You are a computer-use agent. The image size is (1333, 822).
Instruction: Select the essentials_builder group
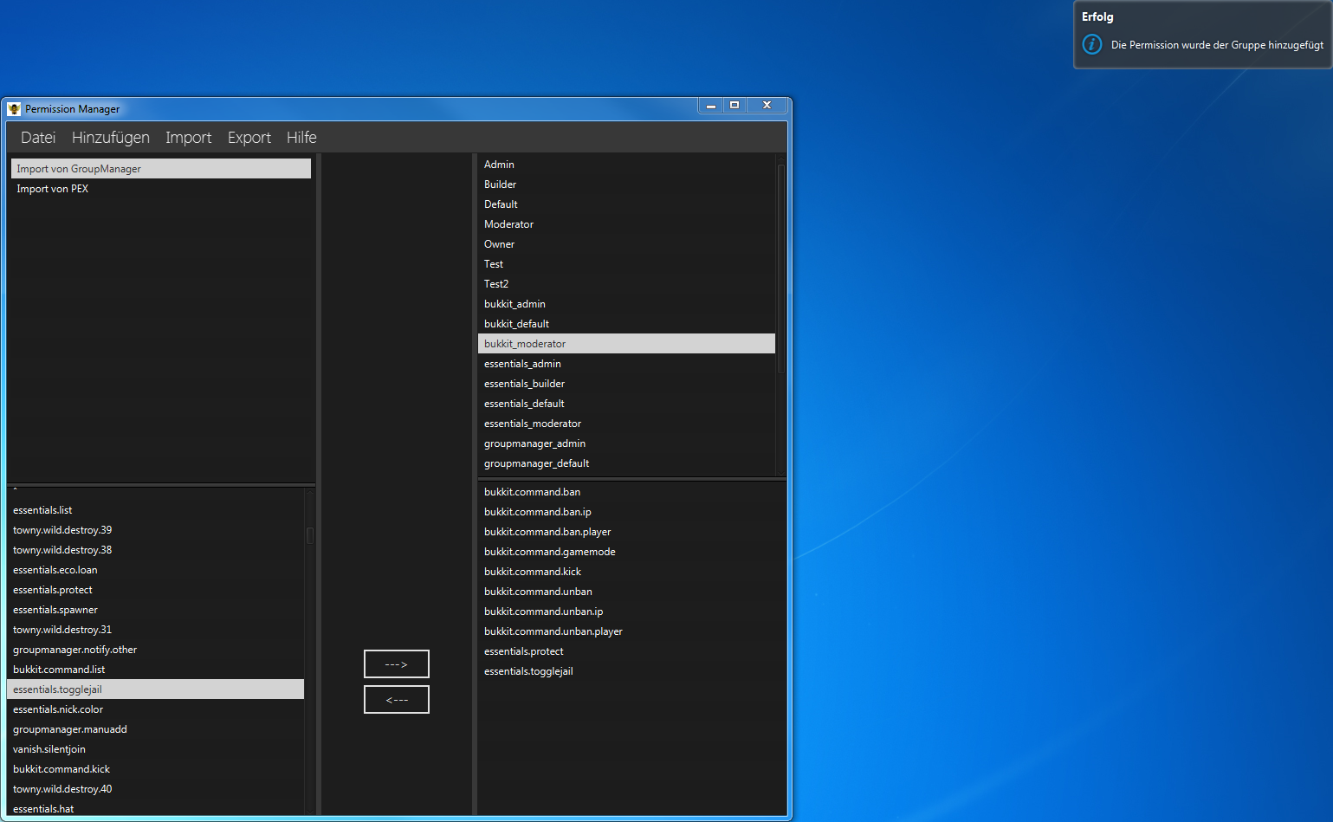[626, 384]
